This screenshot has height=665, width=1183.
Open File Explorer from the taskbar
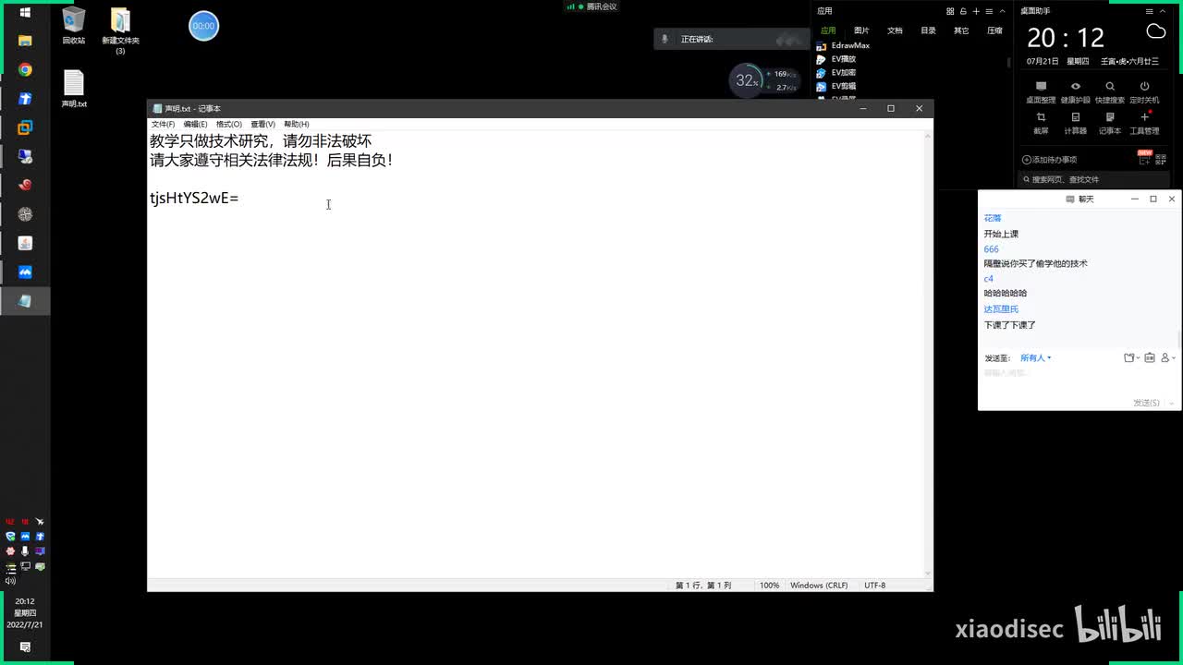tap(25, 41)
